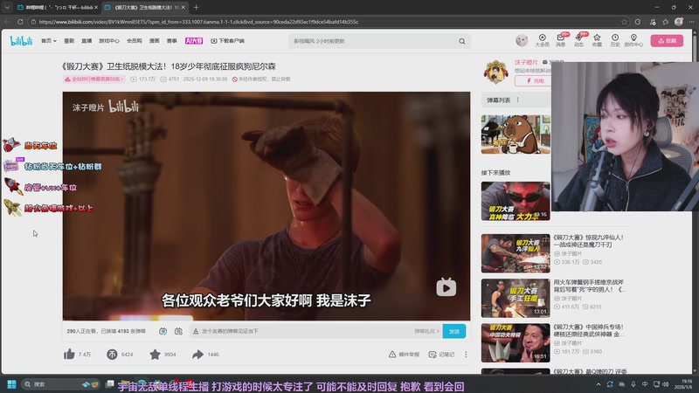The width and height of the screenshot is (699, 393).
Task: Open the 直播 navigation item
Action: (x=87, y=41)
